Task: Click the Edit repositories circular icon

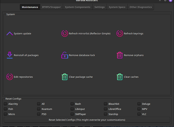Action: pos(10,77)
